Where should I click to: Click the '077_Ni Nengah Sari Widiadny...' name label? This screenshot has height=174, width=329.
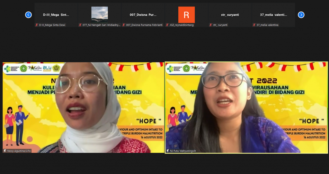point(102,25)
